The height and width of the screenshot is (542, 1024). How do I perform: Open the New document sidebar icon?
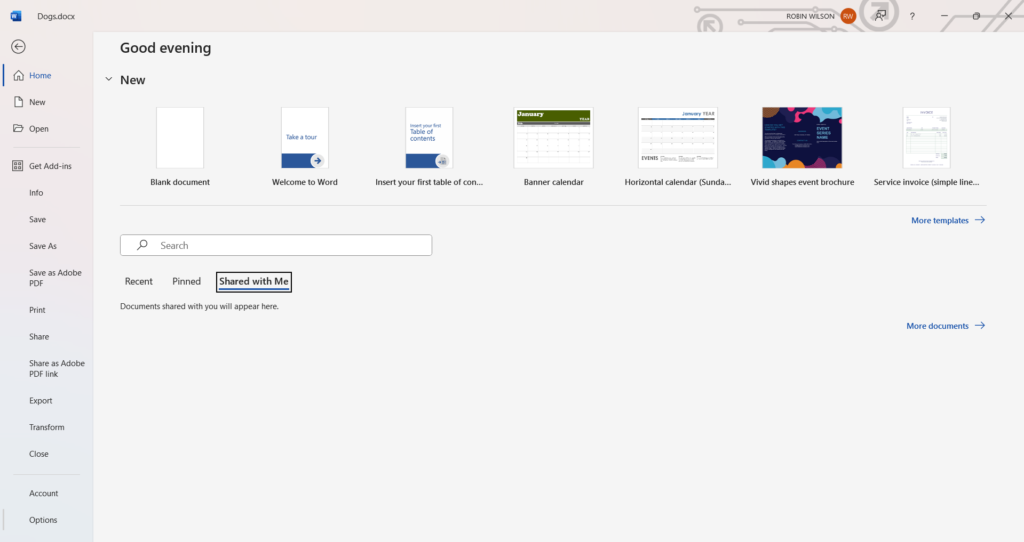click(19, 102)
